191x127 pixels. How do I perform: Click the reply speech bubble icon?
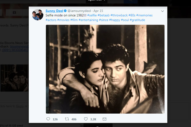point(48,119)
